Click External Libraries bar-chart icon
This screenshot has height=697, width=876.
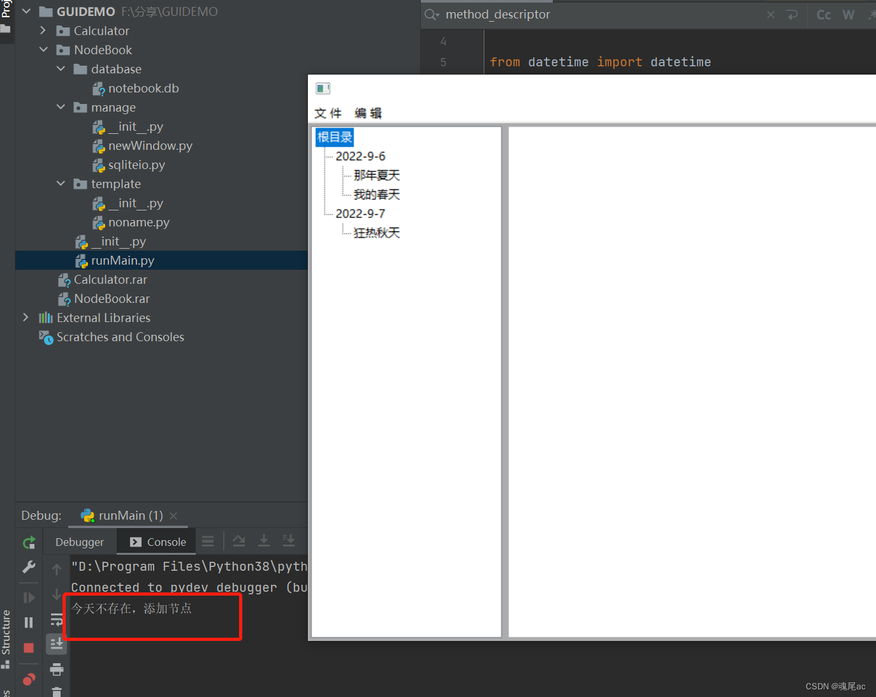(46, 318)
